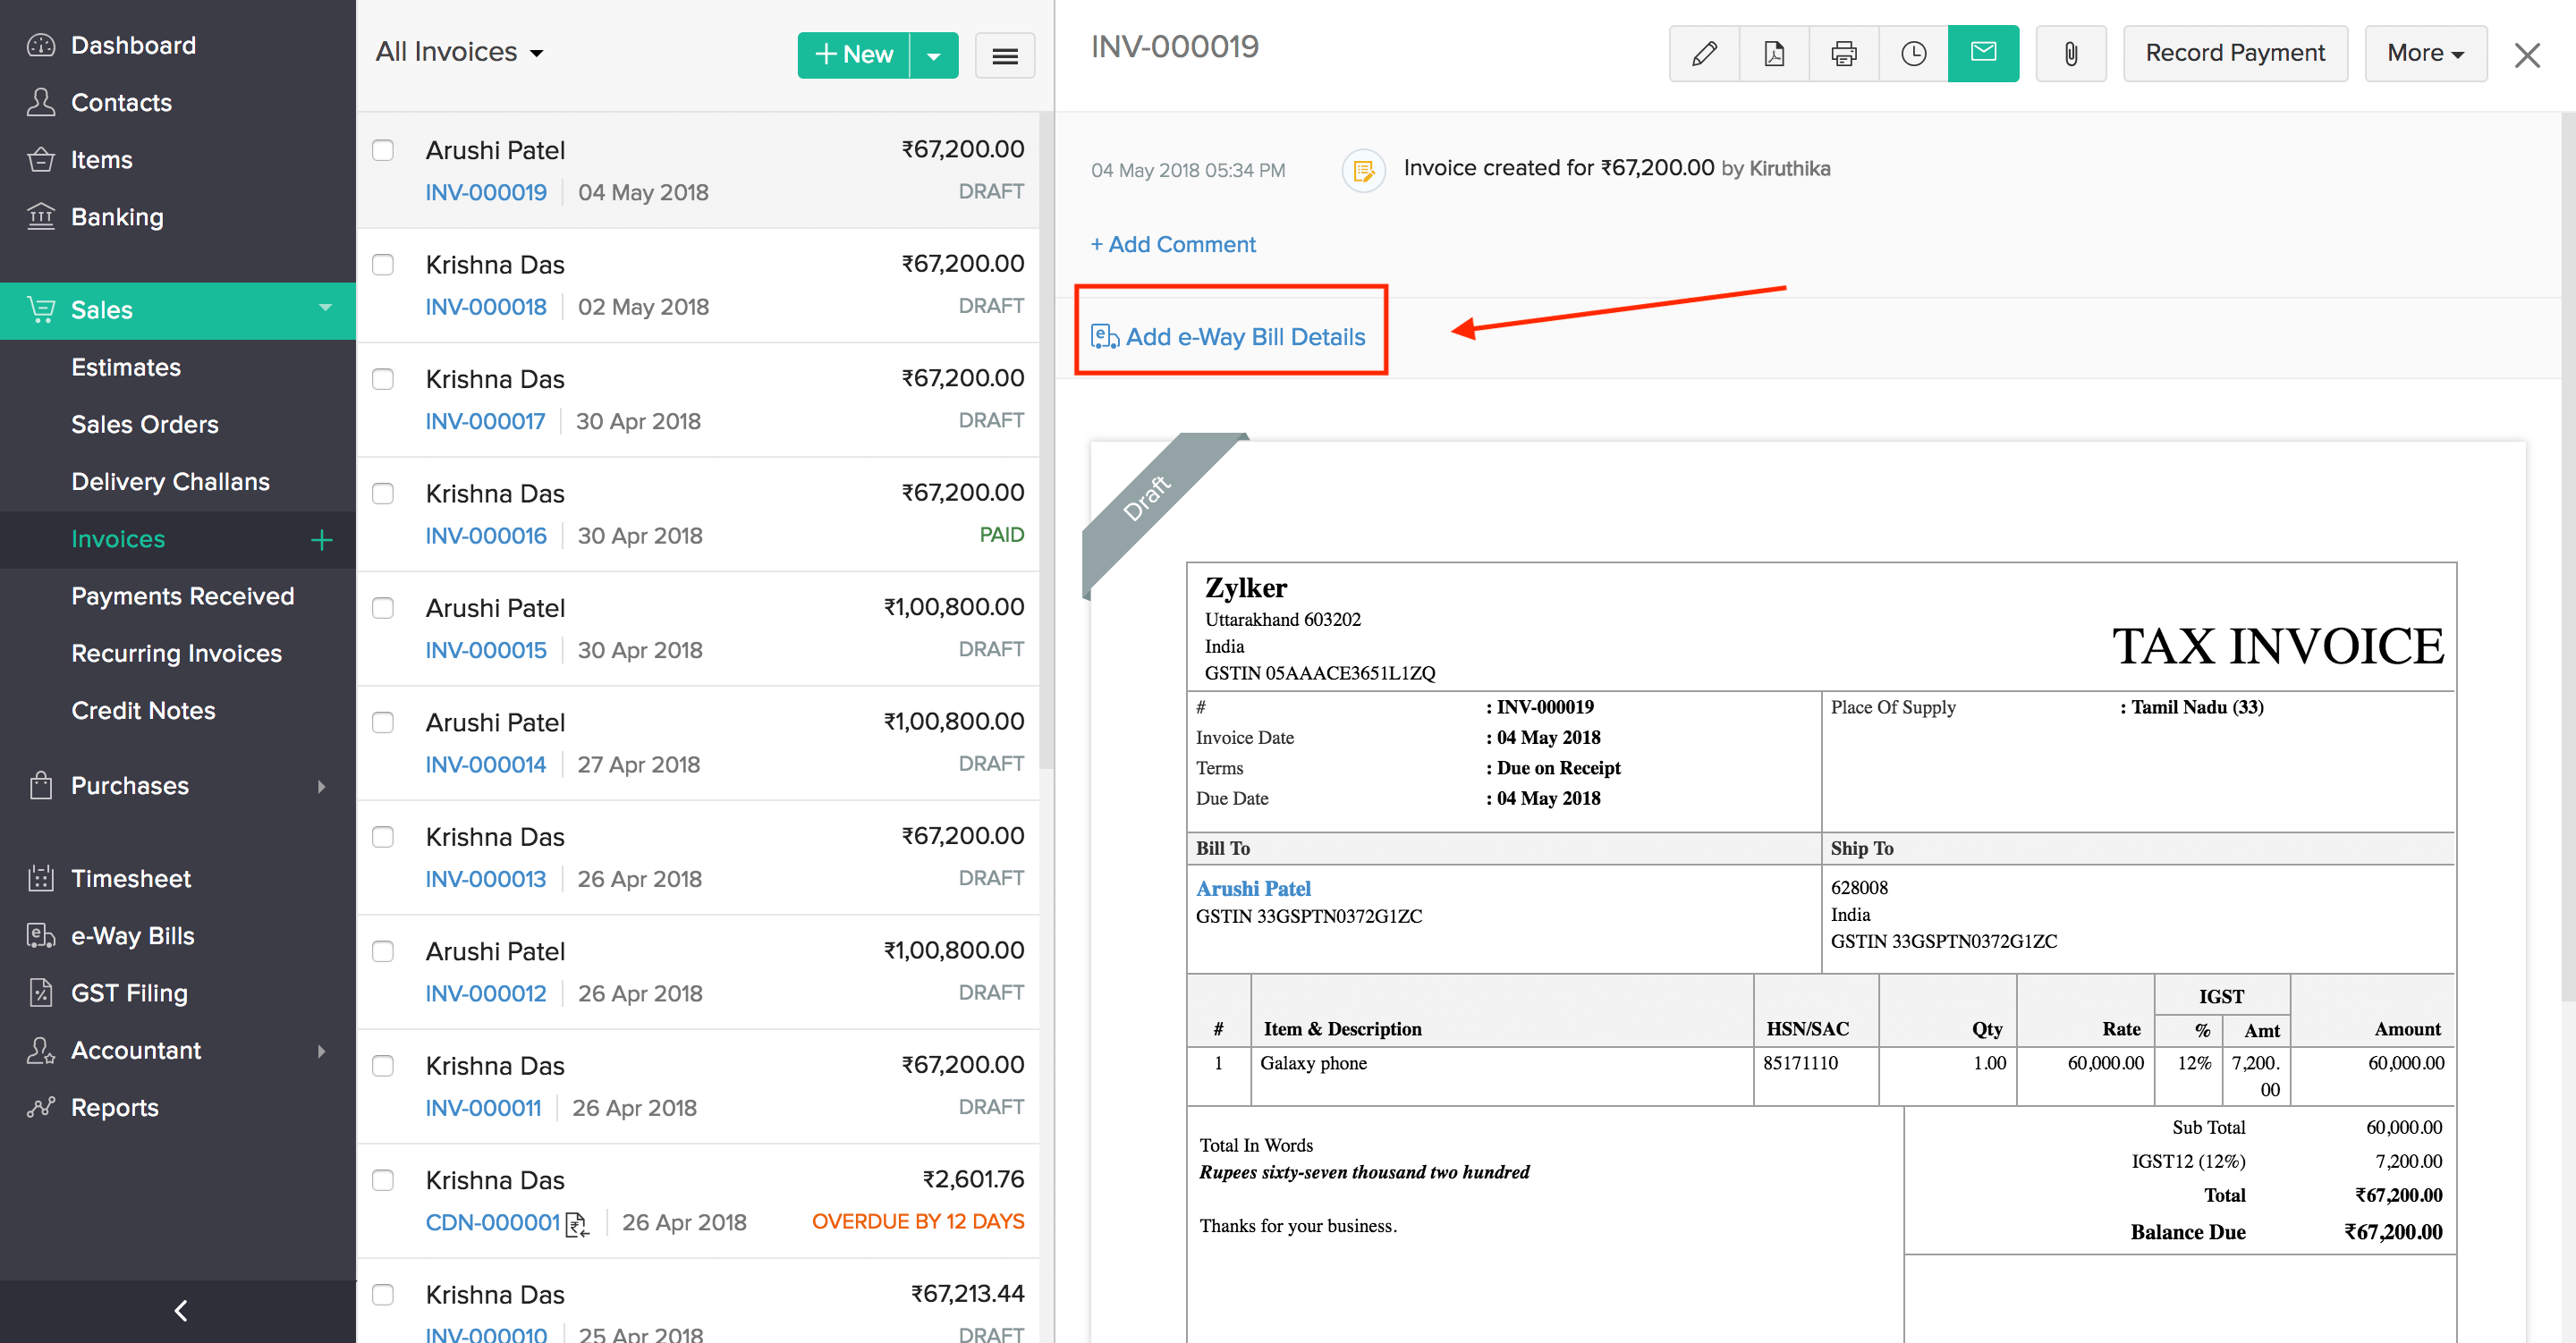
Task: Tick the checkbox for INV-000016
Action: point(383,494)
